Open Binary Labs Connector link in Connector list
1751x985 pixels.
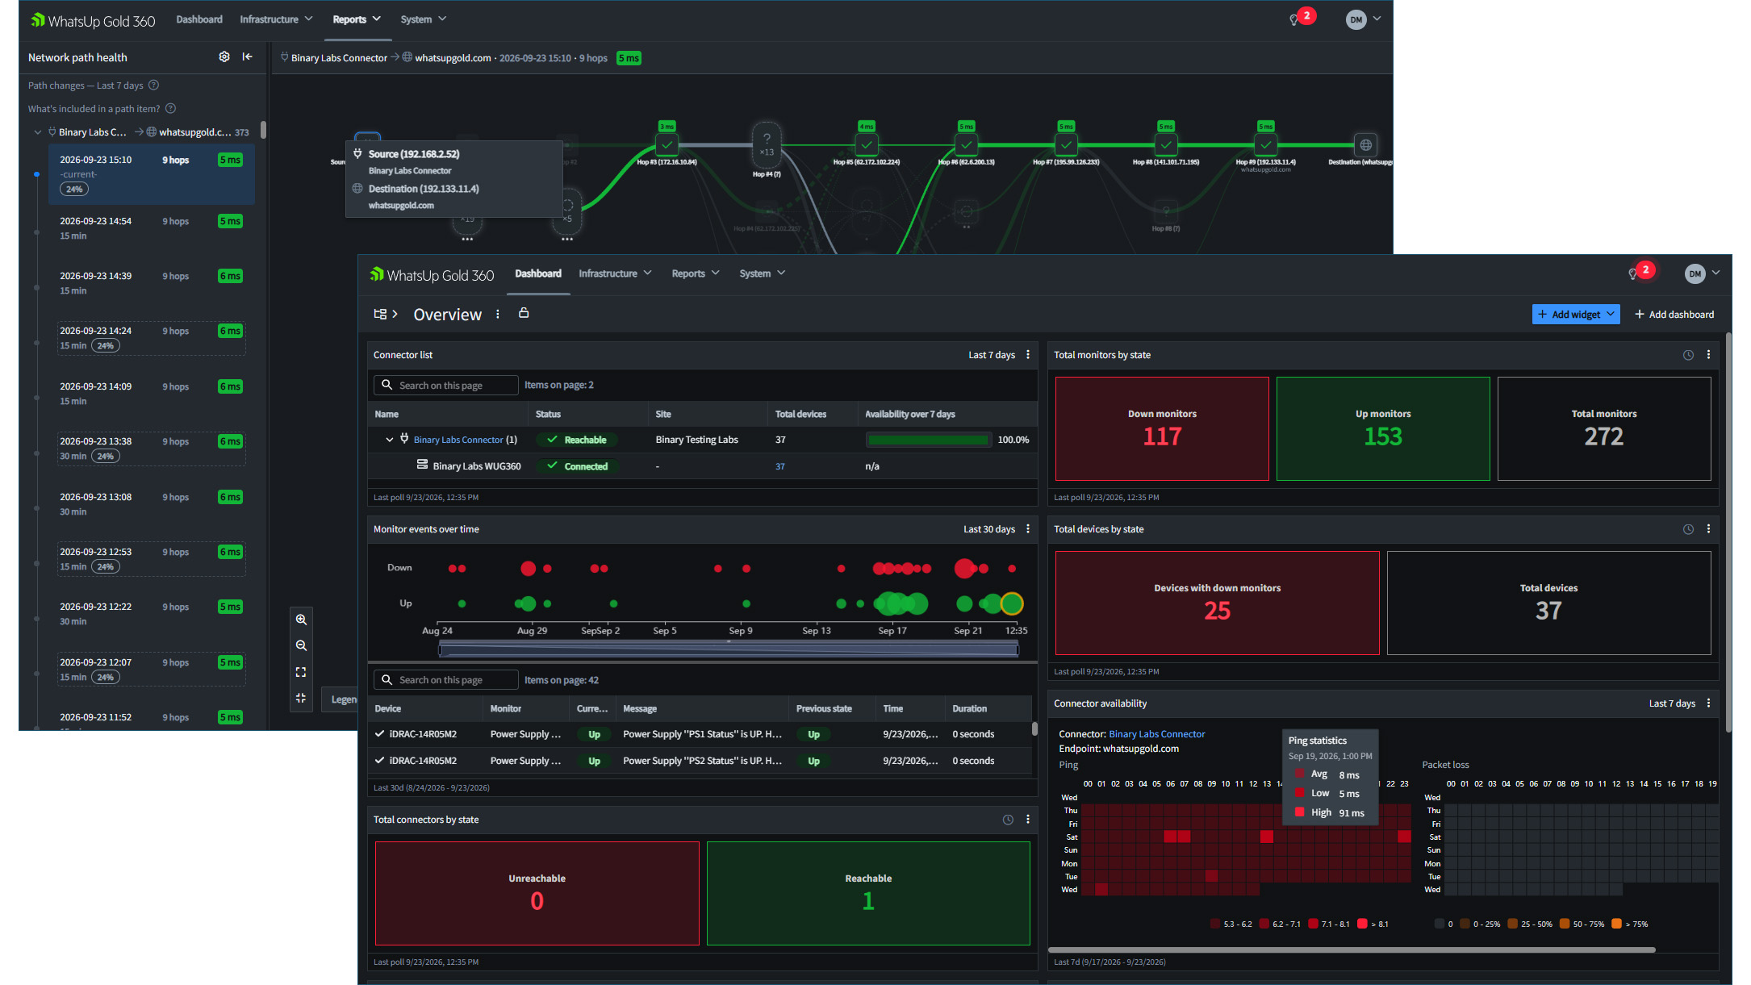click(458, 440)
